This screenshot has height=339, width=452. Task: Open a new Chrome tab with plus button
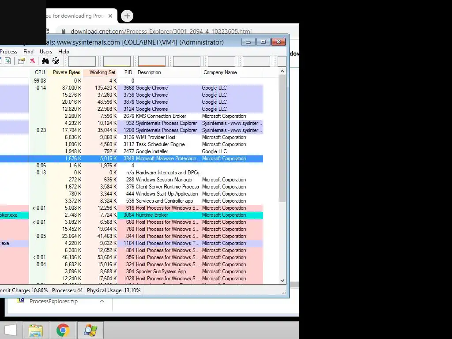(x=127, y=16)
